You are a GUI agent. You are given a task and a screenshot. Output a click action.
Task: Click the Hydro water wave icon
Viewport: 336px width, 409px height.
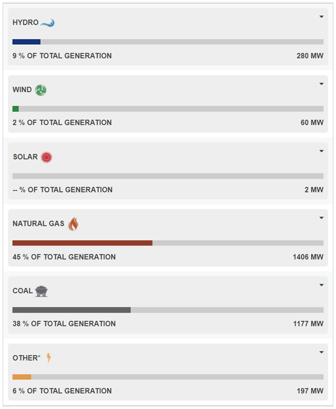[48, 23]
